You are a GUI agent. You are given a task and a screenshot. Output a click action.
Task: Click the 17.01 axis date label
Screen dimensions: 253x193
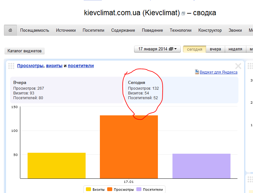[129, 182]
